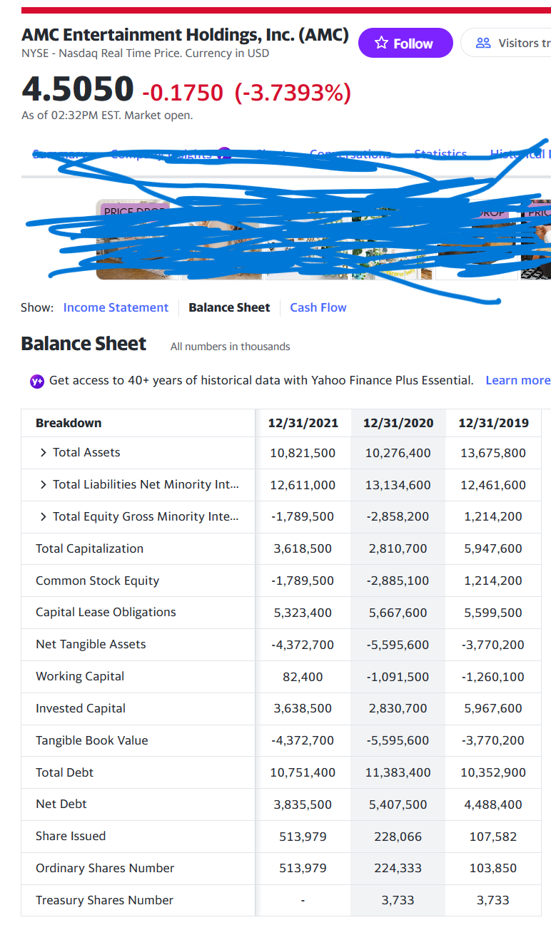
Task: Click the Net Debt row label
Action: [x=61, y=804]
